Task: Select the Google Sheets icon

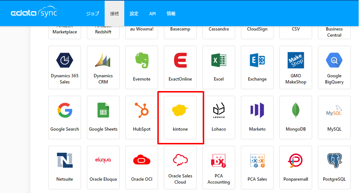Action: [103, 110]
